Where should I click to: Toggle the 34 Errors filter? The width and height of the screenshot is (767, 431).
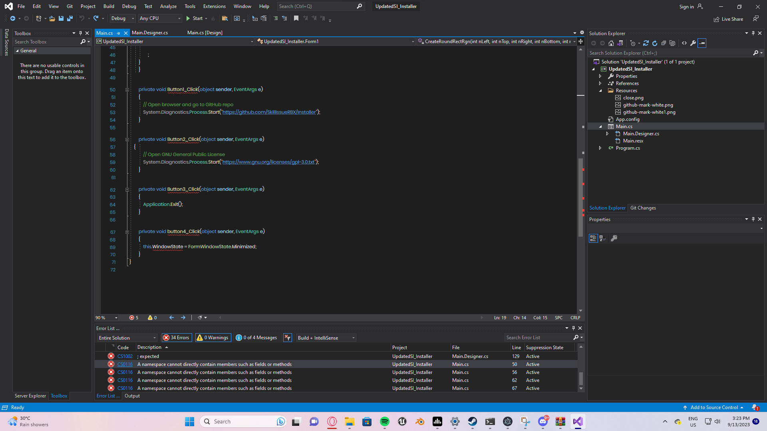pyautogui.click(x=177, y=338)
